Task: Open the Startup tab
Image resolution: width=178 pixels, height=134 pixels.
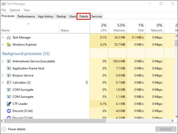Action: click(x=61, y=16)
